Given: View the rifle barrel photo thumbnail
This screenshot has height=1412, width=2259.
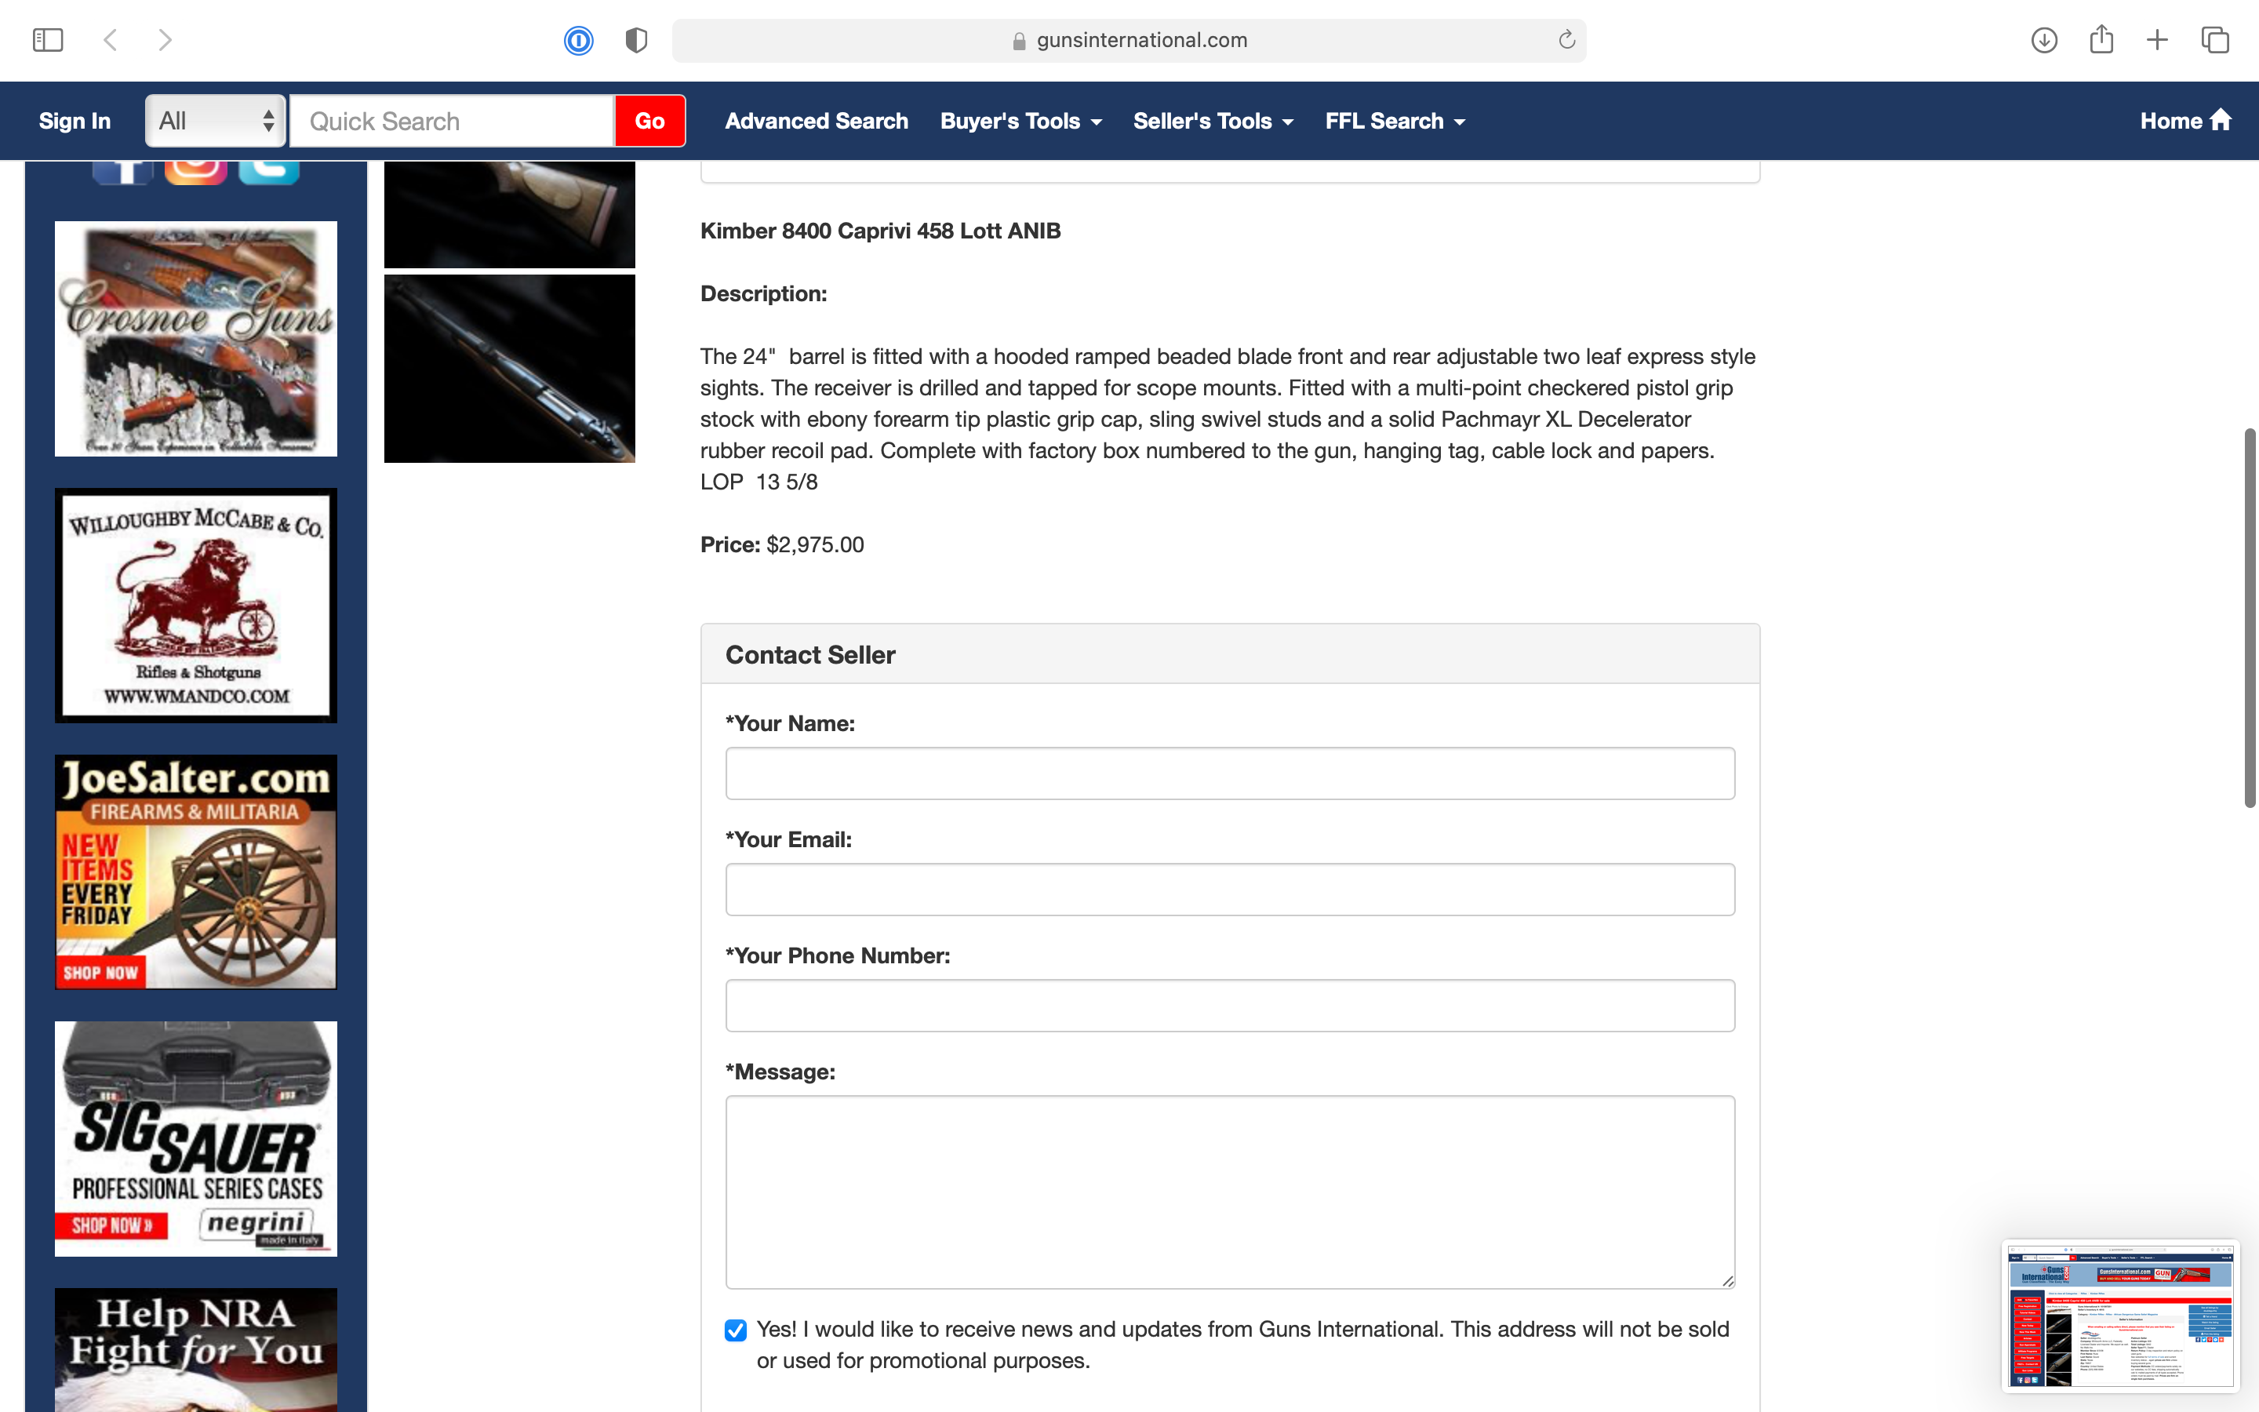Looking at the screenshot, I should (x=510, y=368).
